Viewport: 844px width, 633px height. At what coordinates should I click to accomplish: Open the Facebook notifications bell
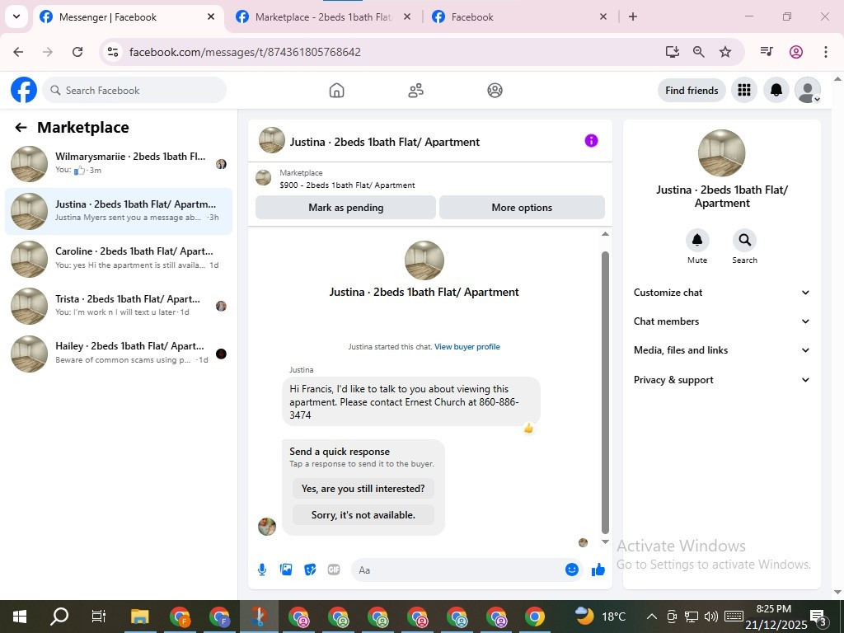(776, 91)
